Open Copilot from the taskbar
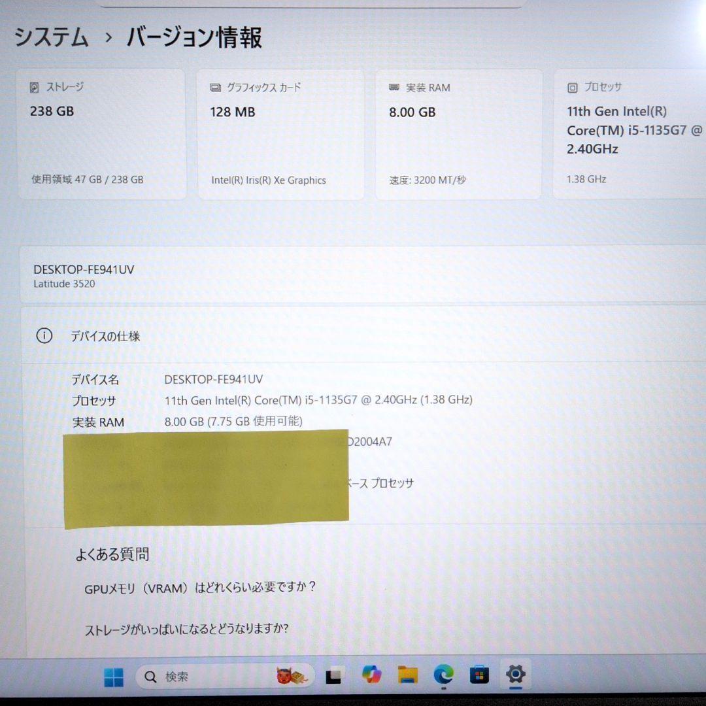706x706 pixels. point(373,675)
